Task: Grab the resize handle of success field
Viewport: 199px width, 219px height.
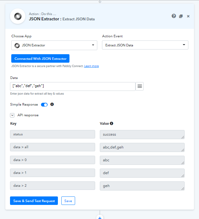Action: [183, 137]
